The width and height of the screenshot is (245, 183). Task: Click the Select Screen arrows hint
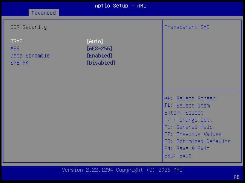[190, 98]
